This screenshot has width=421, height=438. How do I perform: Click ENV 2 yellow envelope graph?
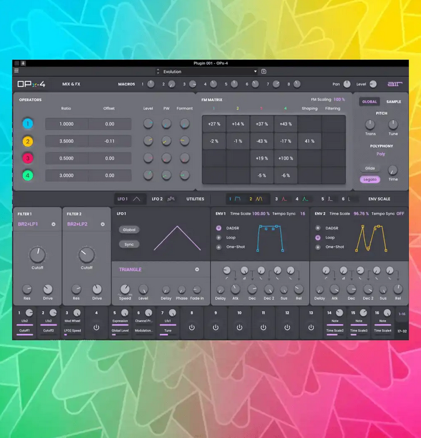[371, 238]
